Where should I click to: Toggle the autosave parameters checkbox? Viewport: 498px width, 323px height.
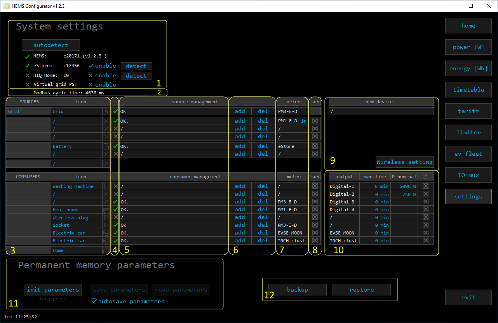[x=94, y=301]
